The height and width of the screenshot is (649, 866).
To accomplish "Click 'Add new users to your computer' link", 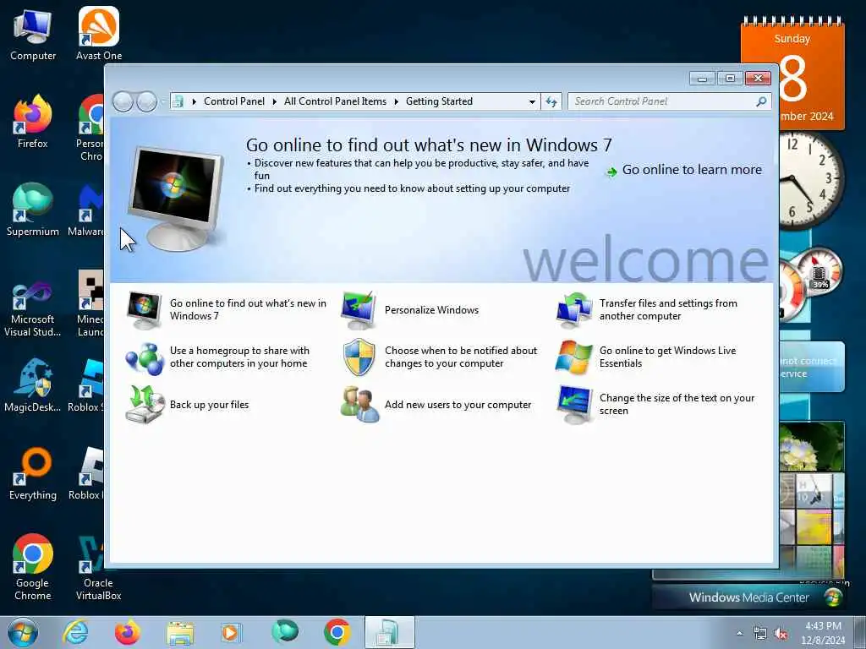I will point(458,405).
